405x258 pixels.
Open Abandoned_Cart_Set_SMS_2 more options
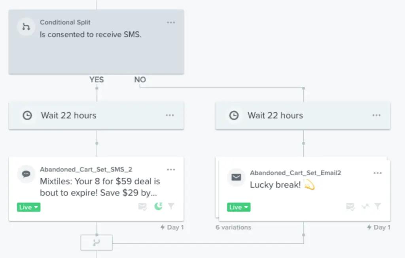coord(171,170)
